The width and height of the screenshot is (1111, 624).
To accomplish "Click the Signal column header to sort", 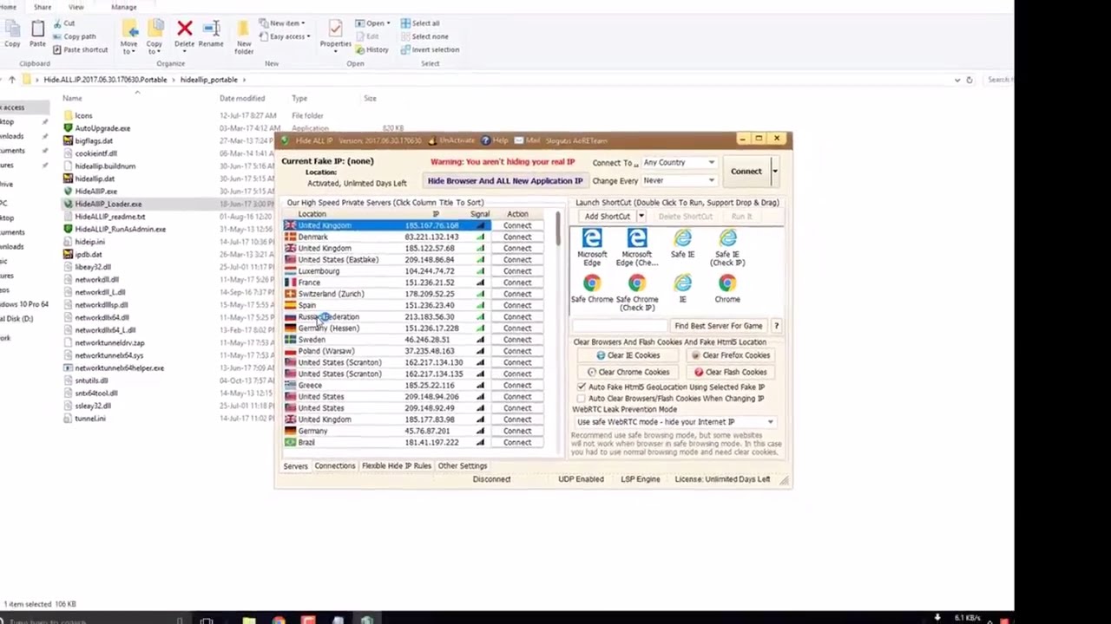I will 480,214.
